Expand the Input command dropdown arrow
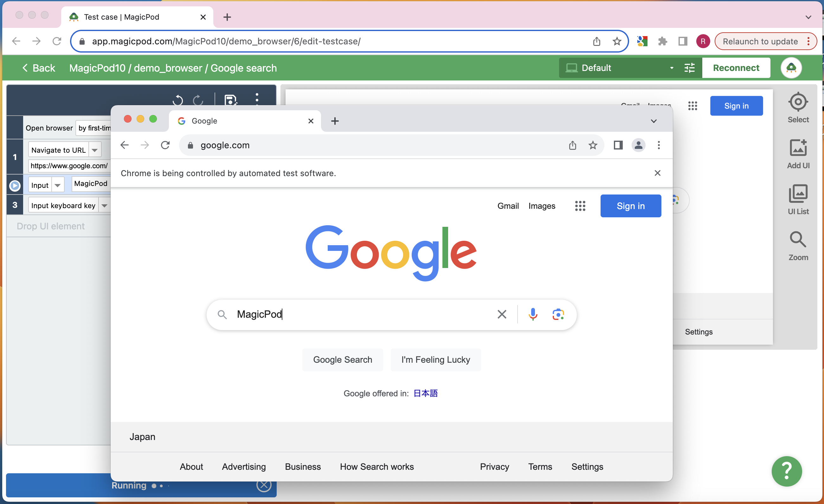The image size is (824, 504). click(57, 185)
